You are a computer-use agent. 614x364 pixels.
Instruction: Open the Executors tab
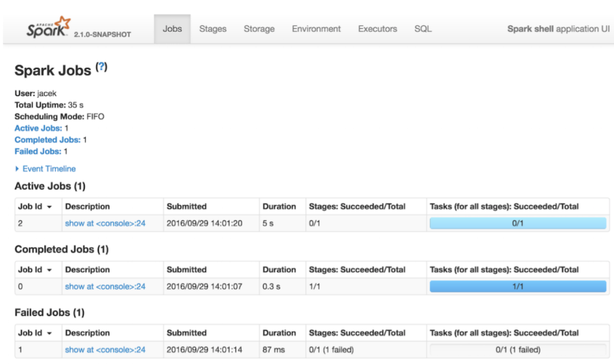(x=377, y=29)
